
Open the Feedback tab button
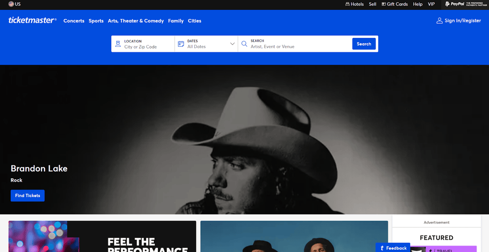[393, 248]
